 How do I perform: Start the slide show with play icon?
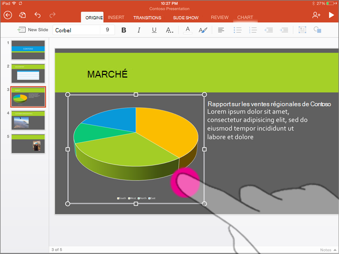[331, 15]
